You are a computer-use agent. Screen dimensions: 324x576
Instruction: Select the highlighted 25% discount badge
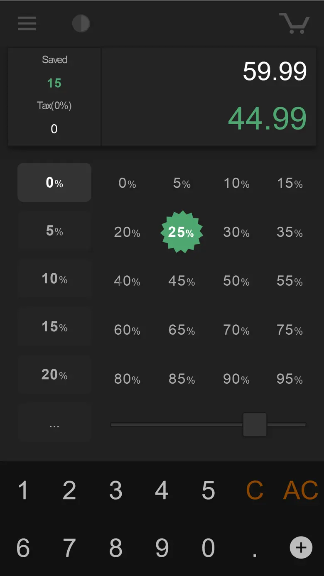point(182,232)
